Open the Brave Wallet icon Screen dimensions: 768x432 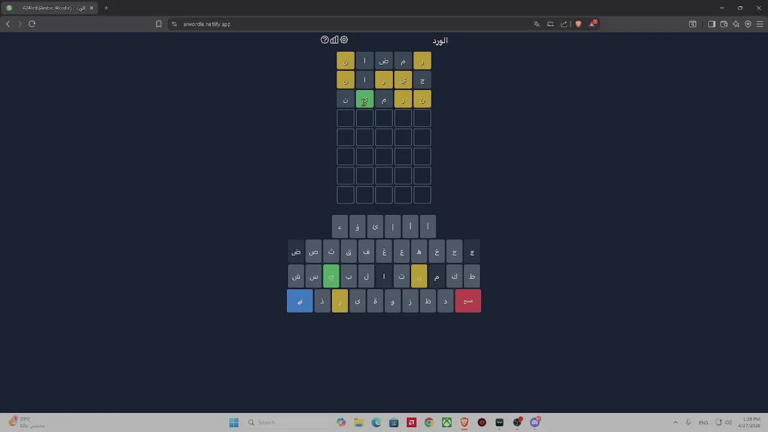coord(724,24)
